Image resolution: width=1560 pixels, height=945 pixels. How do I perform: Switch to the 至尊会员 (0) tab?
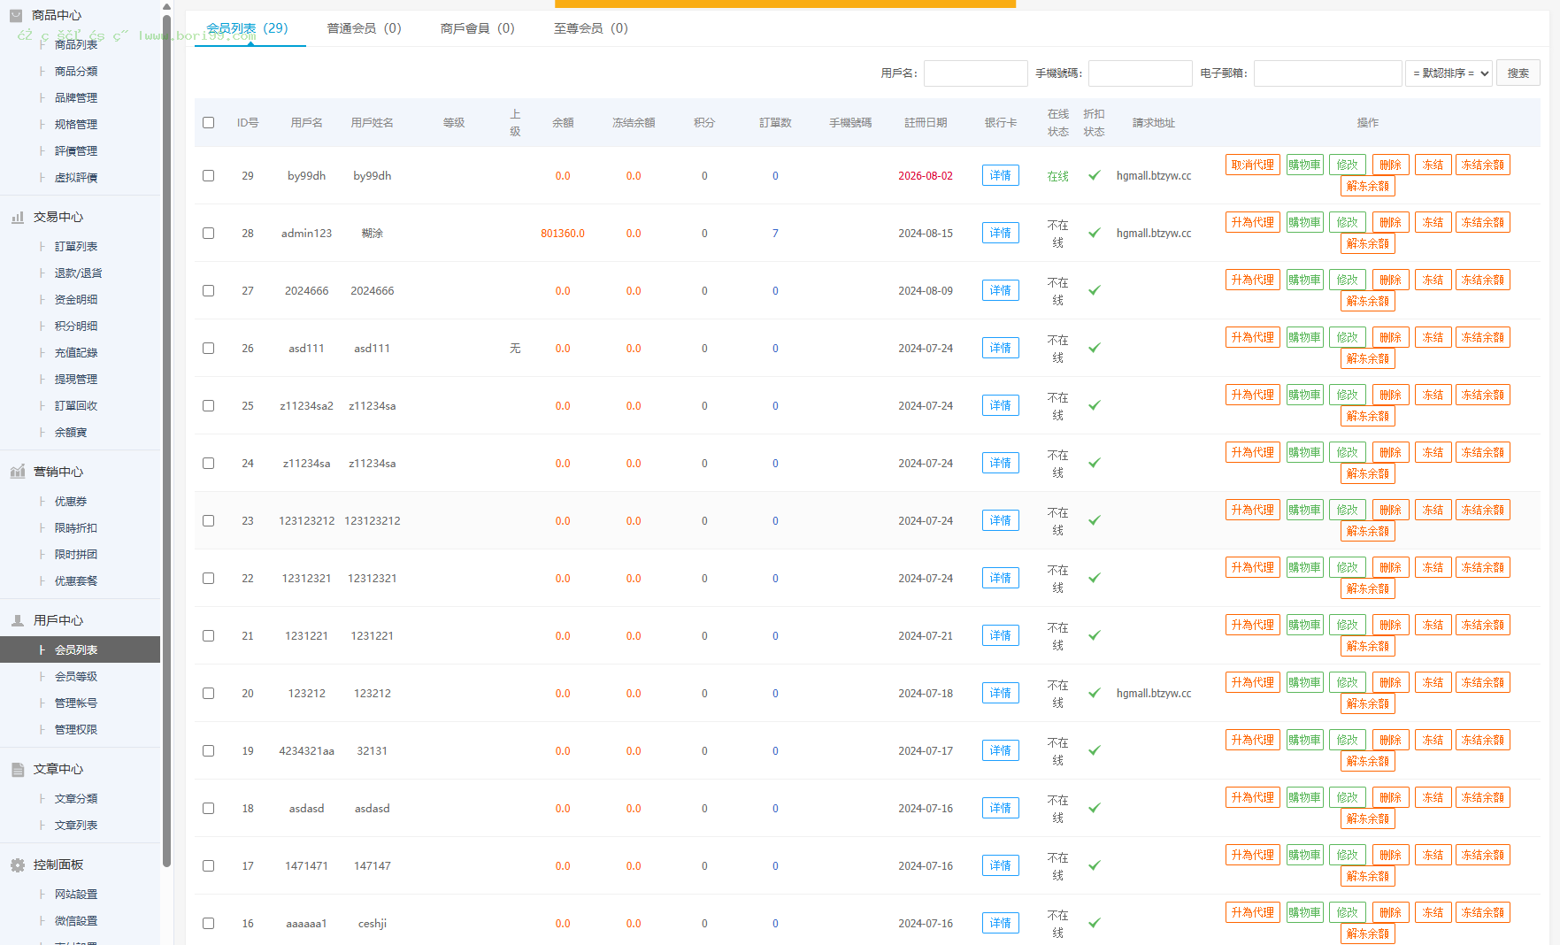coord(591,28)
